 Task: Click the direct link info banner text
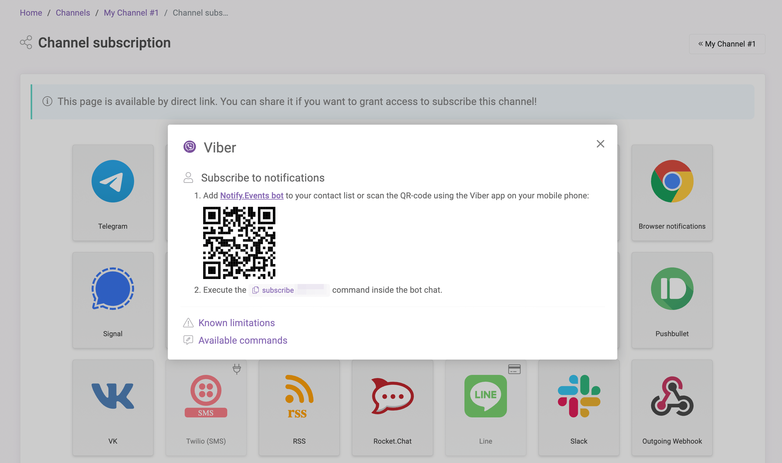297,102
